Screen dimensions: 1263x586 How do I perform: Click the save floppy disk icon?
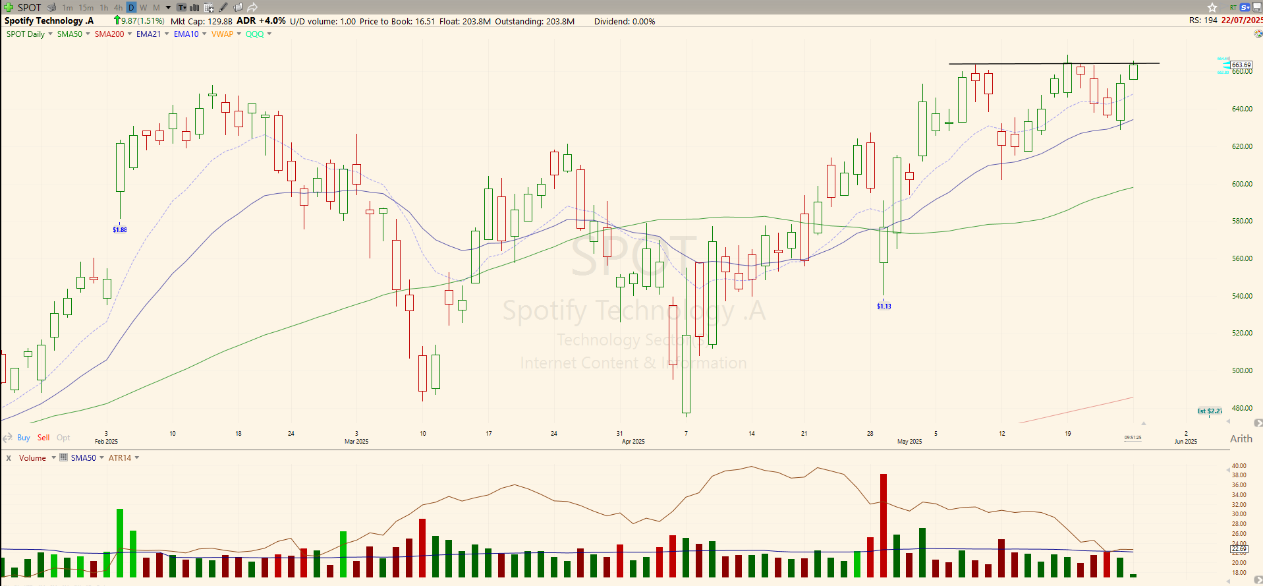pyautogui.click(x=1257, y=7)
